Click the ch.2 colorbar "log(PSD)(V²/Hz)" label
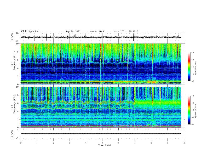Screen dimensions: 207x160 196,111
